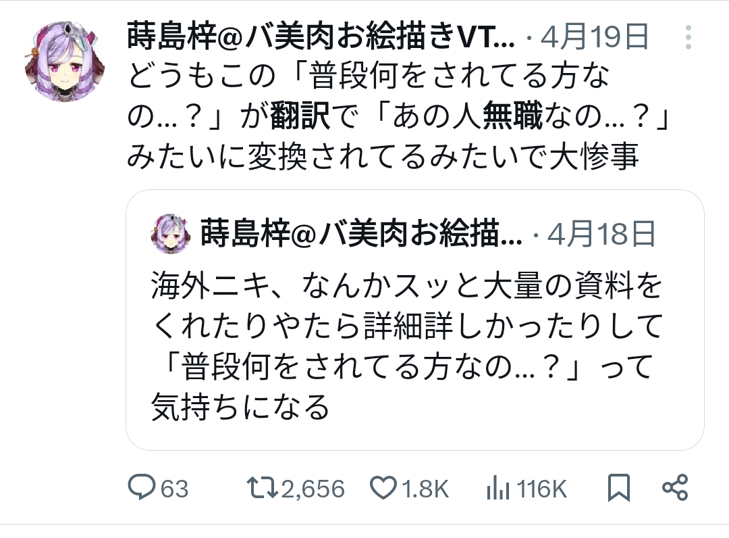Click the quoted post's last line 気持ちになる

pos(241,408)
